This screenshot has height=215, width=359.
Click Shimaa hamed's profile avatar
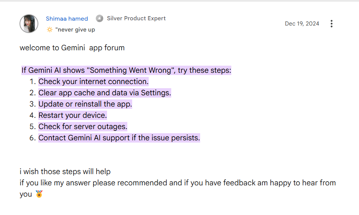(x=29, y=24)
